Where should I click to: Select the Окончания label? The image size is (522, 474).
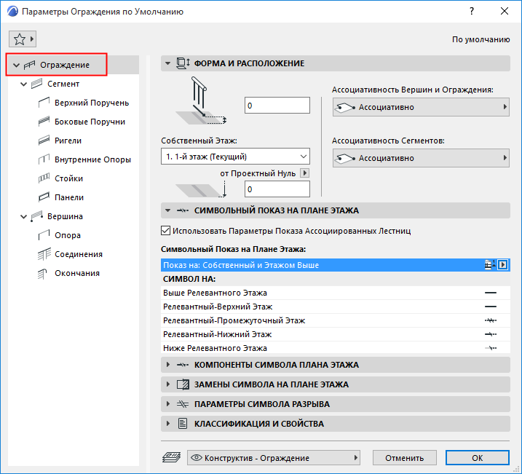pyautogui.click(x=77, y=273)
